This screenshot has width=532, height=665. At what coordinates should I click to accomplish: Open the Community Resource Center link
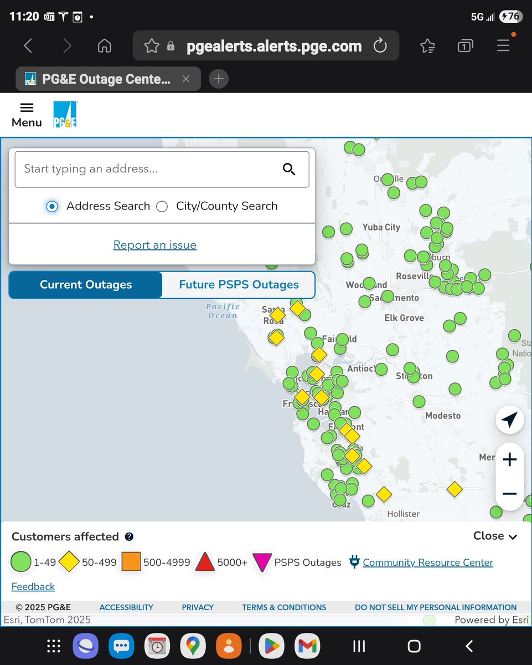428,562
